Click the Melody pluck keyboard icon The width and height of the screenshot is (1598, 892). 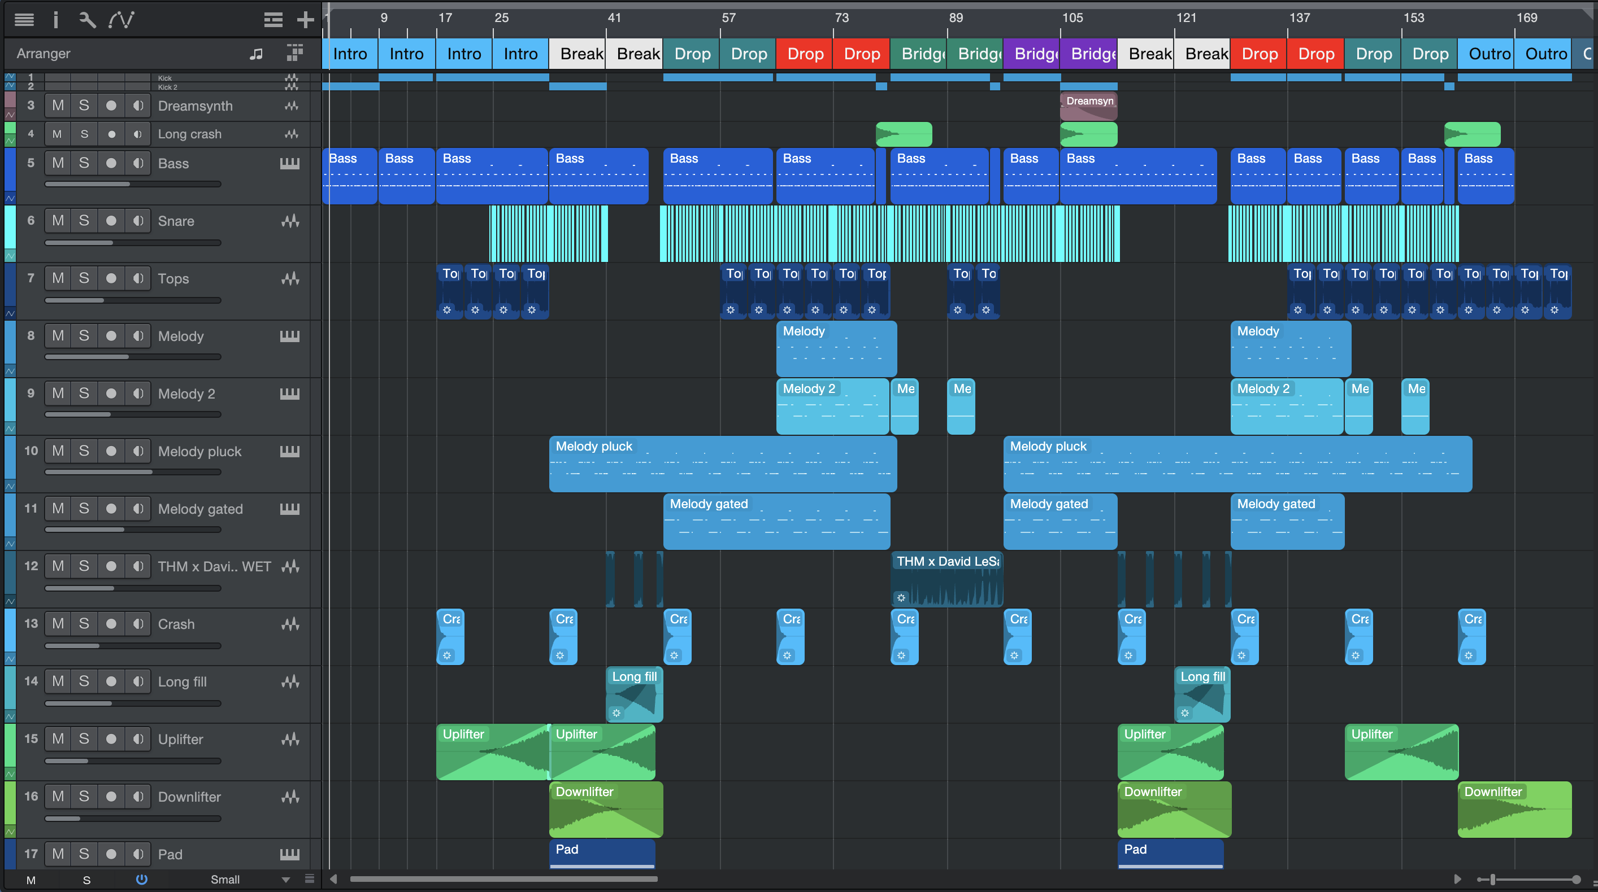290,451
